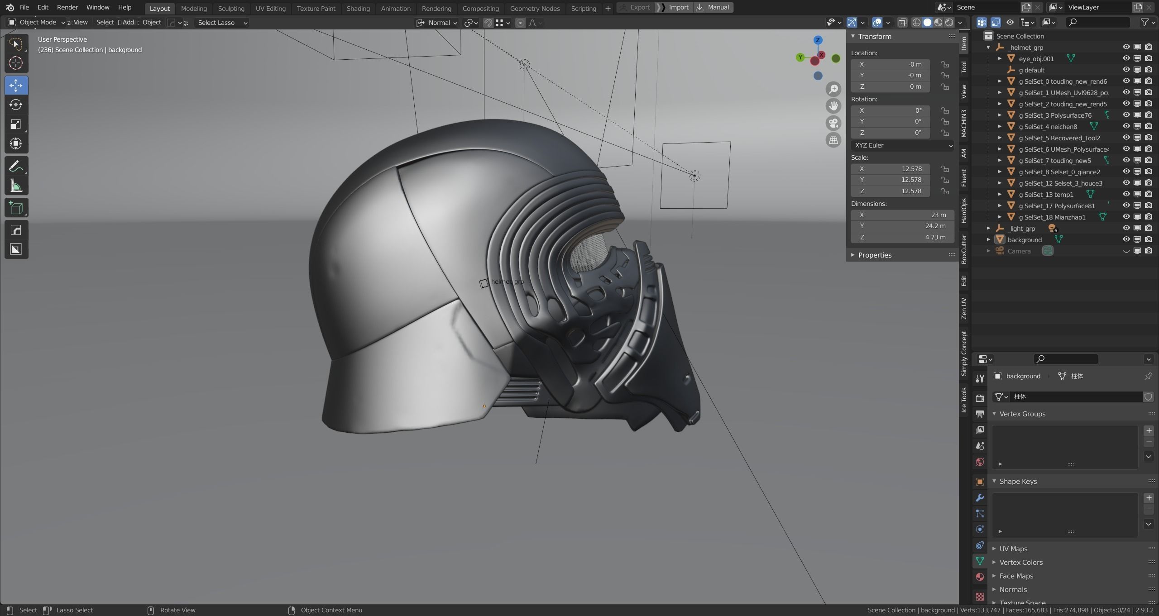
Task: Open the Object Constraints properties tab
Action: (980, 545)
